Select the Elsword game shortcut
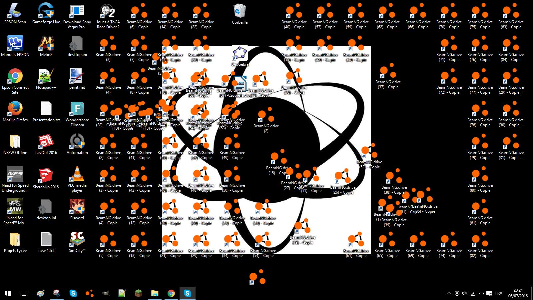The image size is (533, 300). (77, 210)
